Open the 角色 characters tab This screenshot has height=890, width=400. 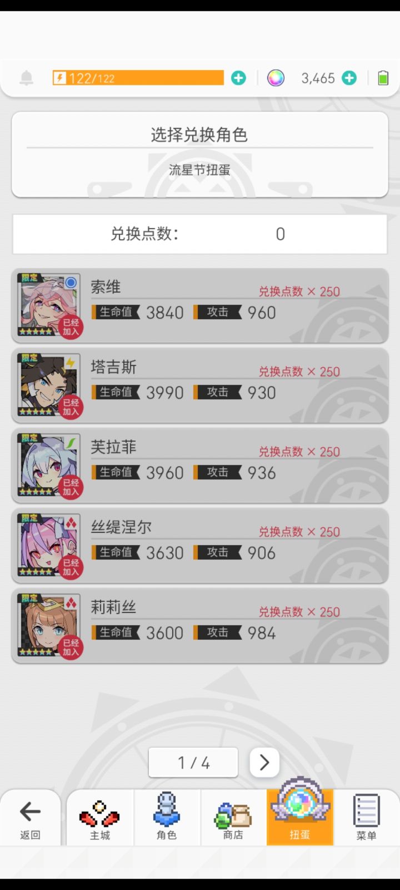point(167,818)
